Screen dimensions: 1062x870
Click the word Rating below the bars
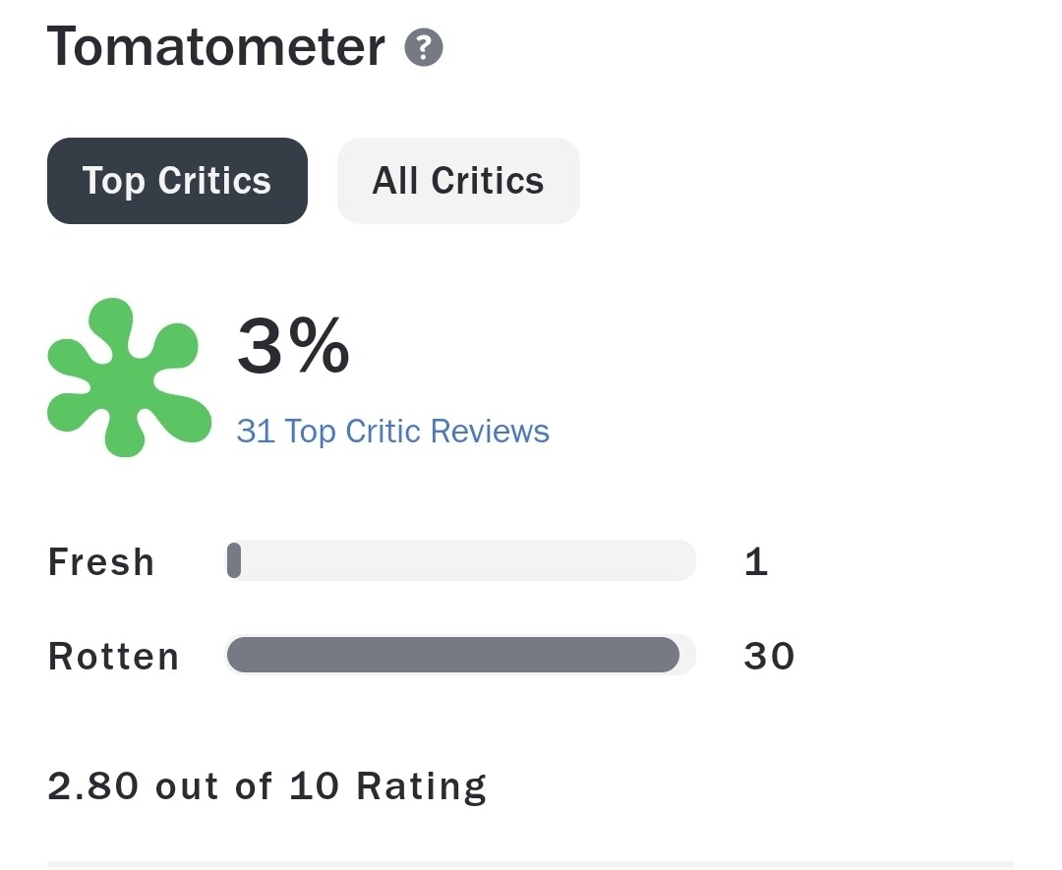(421, 786)
